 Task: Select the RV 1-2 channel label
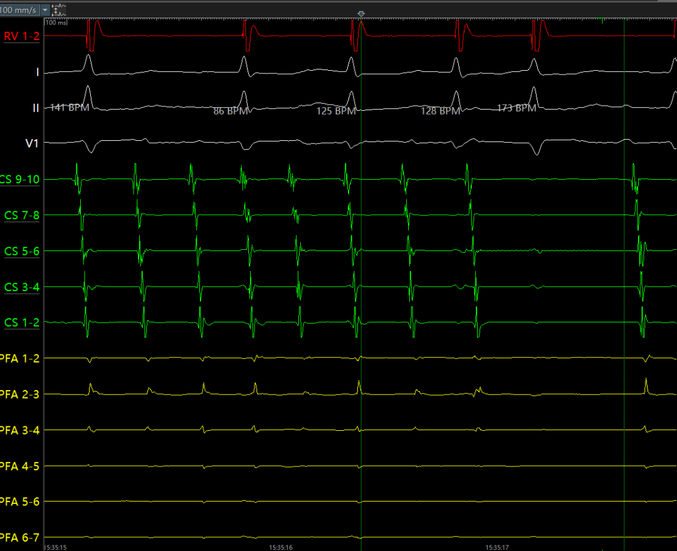(x=22, y=36)
